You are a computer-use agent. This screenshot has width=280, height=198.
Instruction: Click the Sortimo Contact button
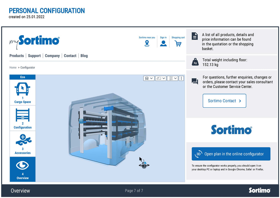224,101
